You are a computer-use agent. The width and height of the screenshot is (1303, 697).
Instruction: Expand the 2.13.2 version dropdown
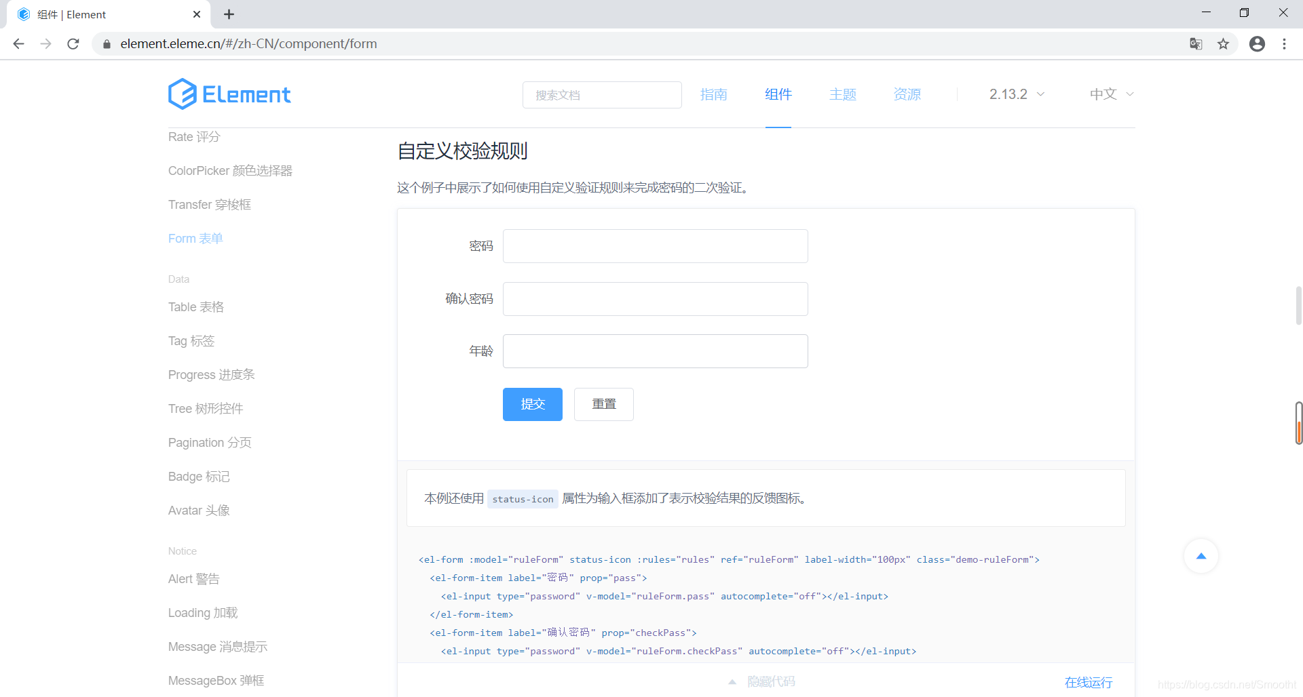click(1017, 94)
